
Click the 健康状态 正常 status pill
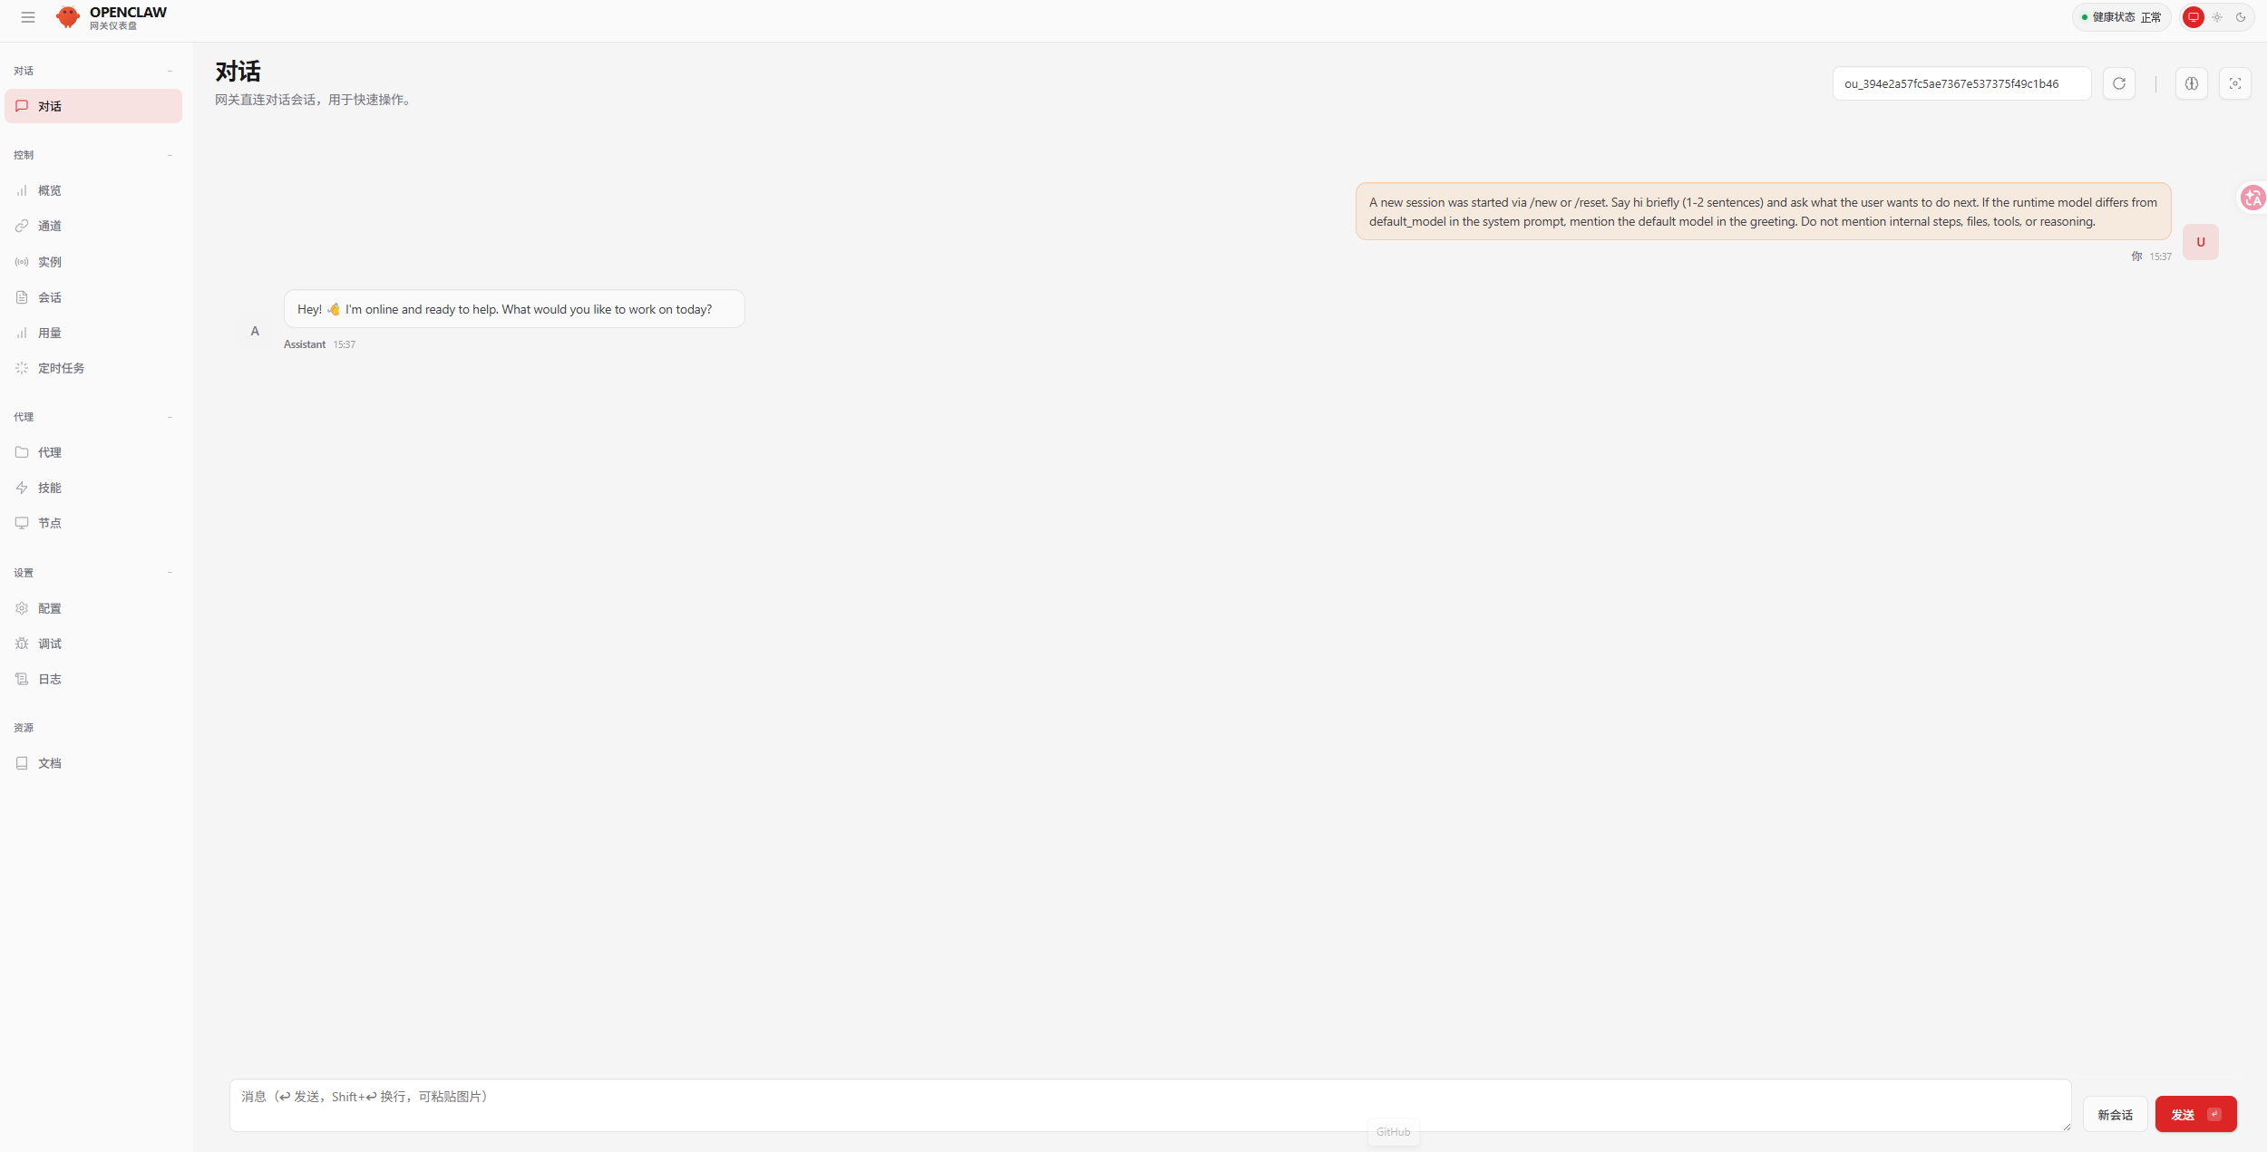(x=2121, y=17)
